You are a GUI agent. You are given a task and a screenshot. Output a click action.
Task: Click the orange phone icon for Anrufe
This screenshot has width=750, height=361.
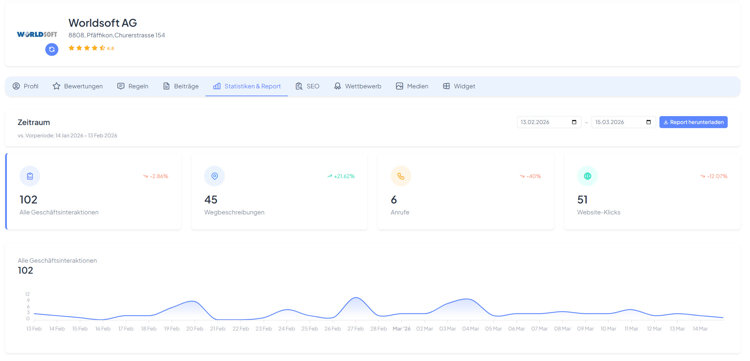point(401,176)
